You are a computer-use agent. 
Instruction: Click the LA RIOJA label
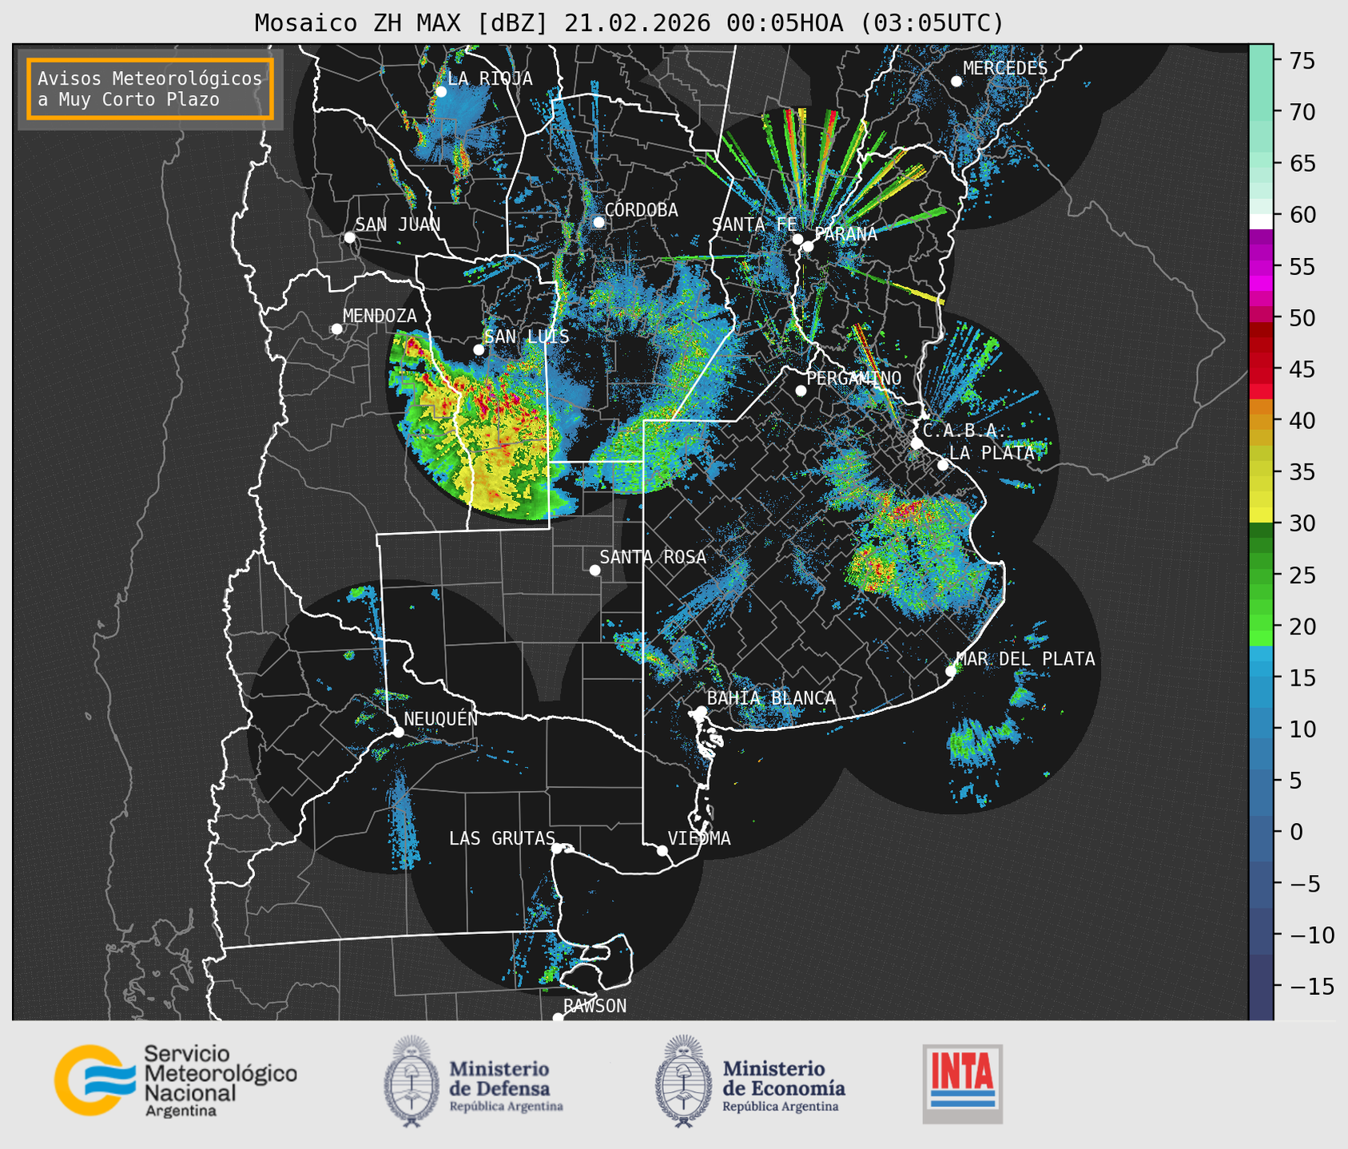490,78
